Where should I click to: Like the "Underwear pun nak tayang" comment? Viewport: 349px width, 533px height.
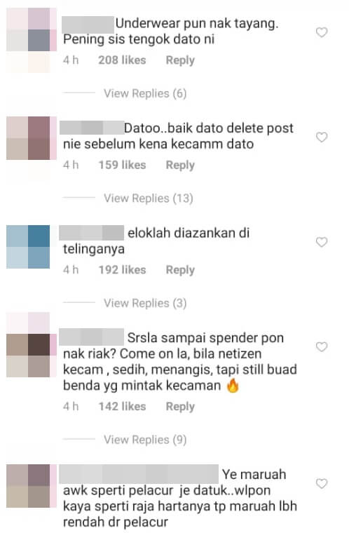click(322, 32)
